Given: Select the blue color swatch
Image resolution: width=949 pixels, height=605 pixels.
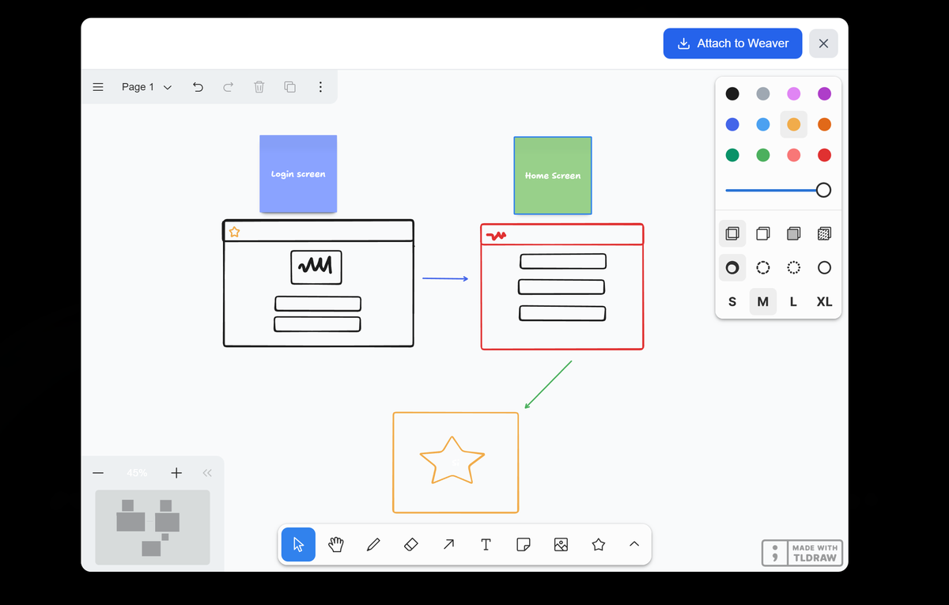Looking at the screenshot, I should coord(732,124).
